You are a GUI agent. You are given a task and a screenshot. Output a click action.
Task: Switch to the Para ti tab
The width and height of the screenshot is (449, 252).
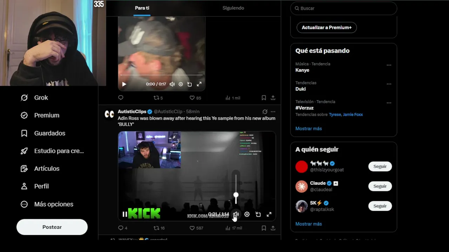(142, 8)
